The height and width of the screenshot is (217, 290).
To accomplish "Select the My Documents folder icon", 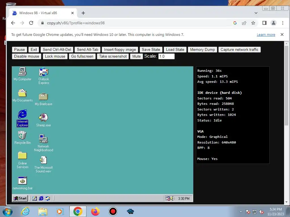I will point(22,95).
